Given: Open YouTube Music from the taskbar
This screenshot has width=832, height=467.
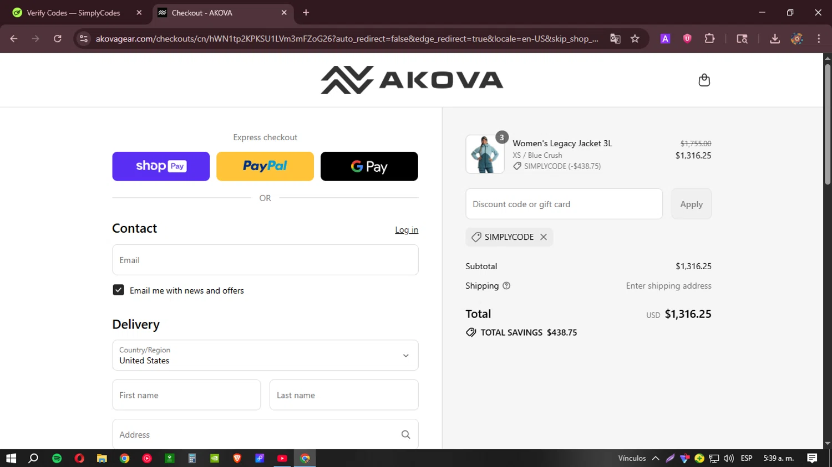Looking at the screenshot, I should [x=147, y=458].
